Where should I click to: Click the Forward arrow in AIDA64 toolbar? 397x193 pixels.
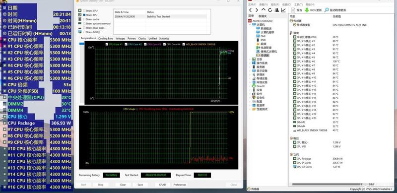257,10
